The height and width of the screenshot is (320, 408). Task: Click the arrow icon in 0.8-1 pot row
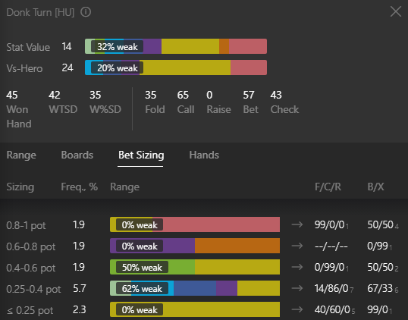pyautogui.click(x=297, y=224)
